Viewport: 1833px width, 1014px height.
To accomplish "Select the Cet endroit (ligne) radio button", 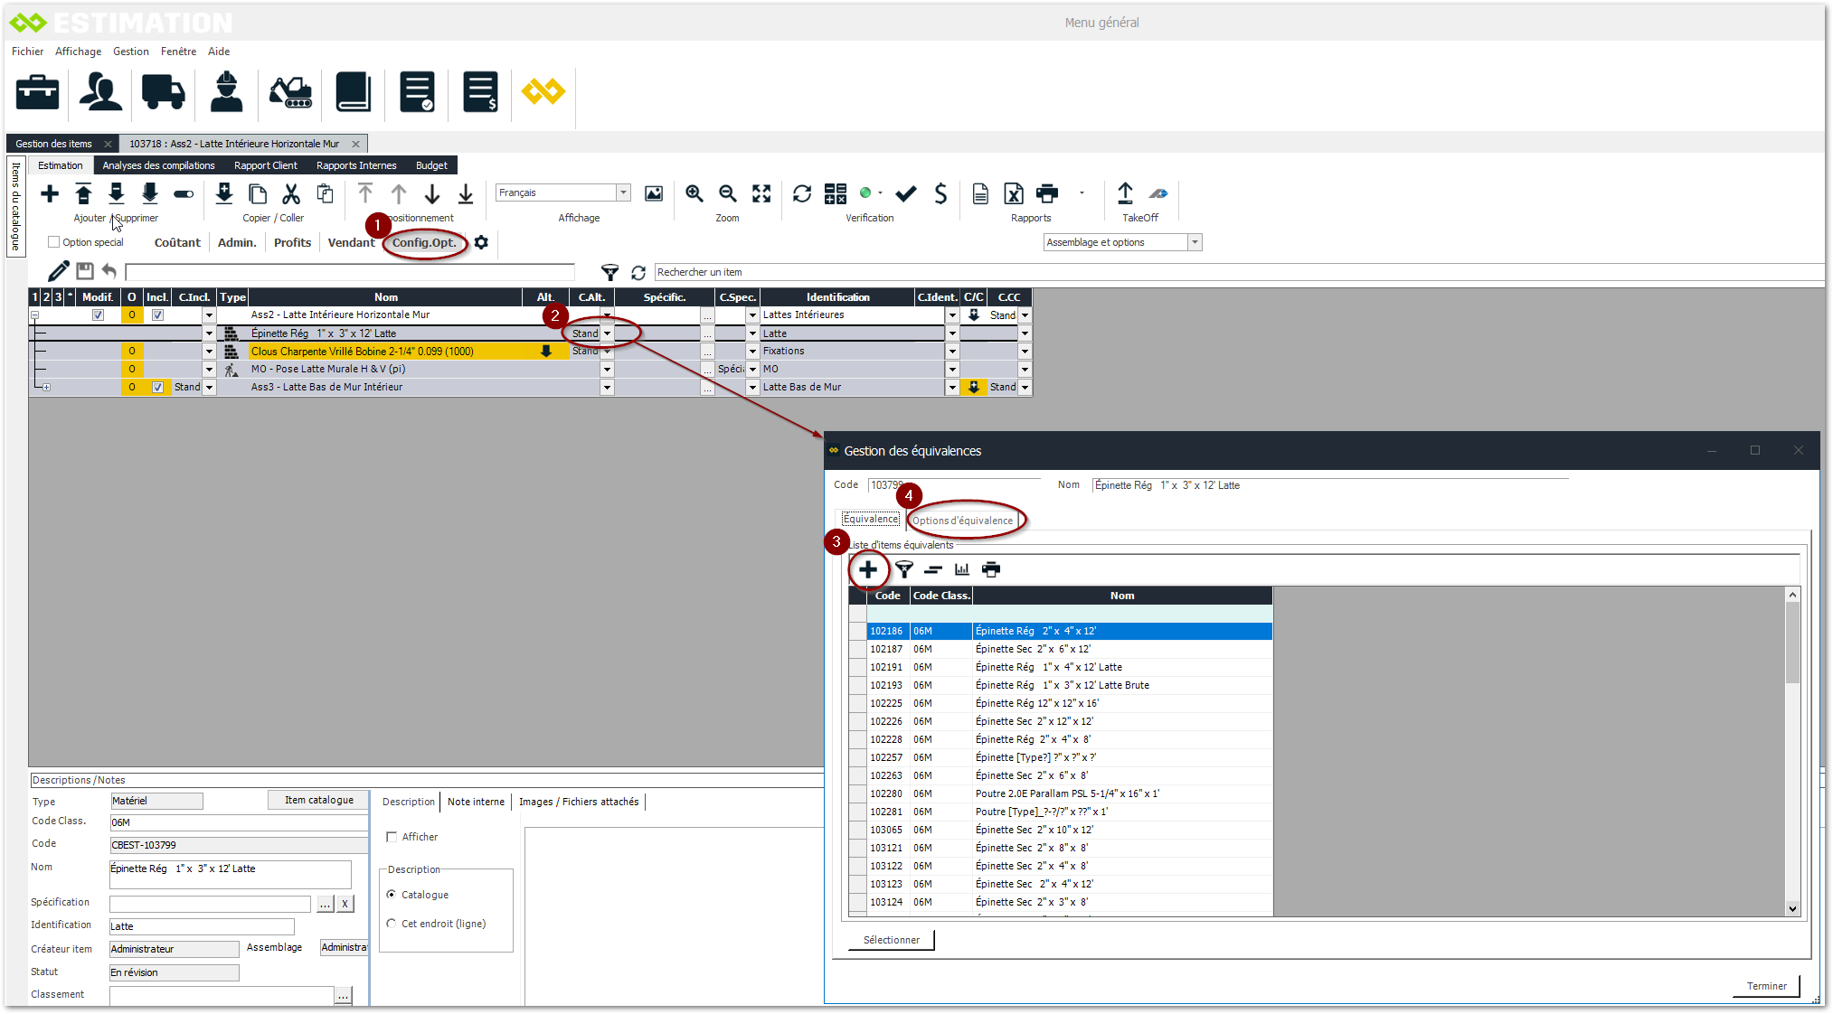I will pyautogui.click(x=392, y=924).
